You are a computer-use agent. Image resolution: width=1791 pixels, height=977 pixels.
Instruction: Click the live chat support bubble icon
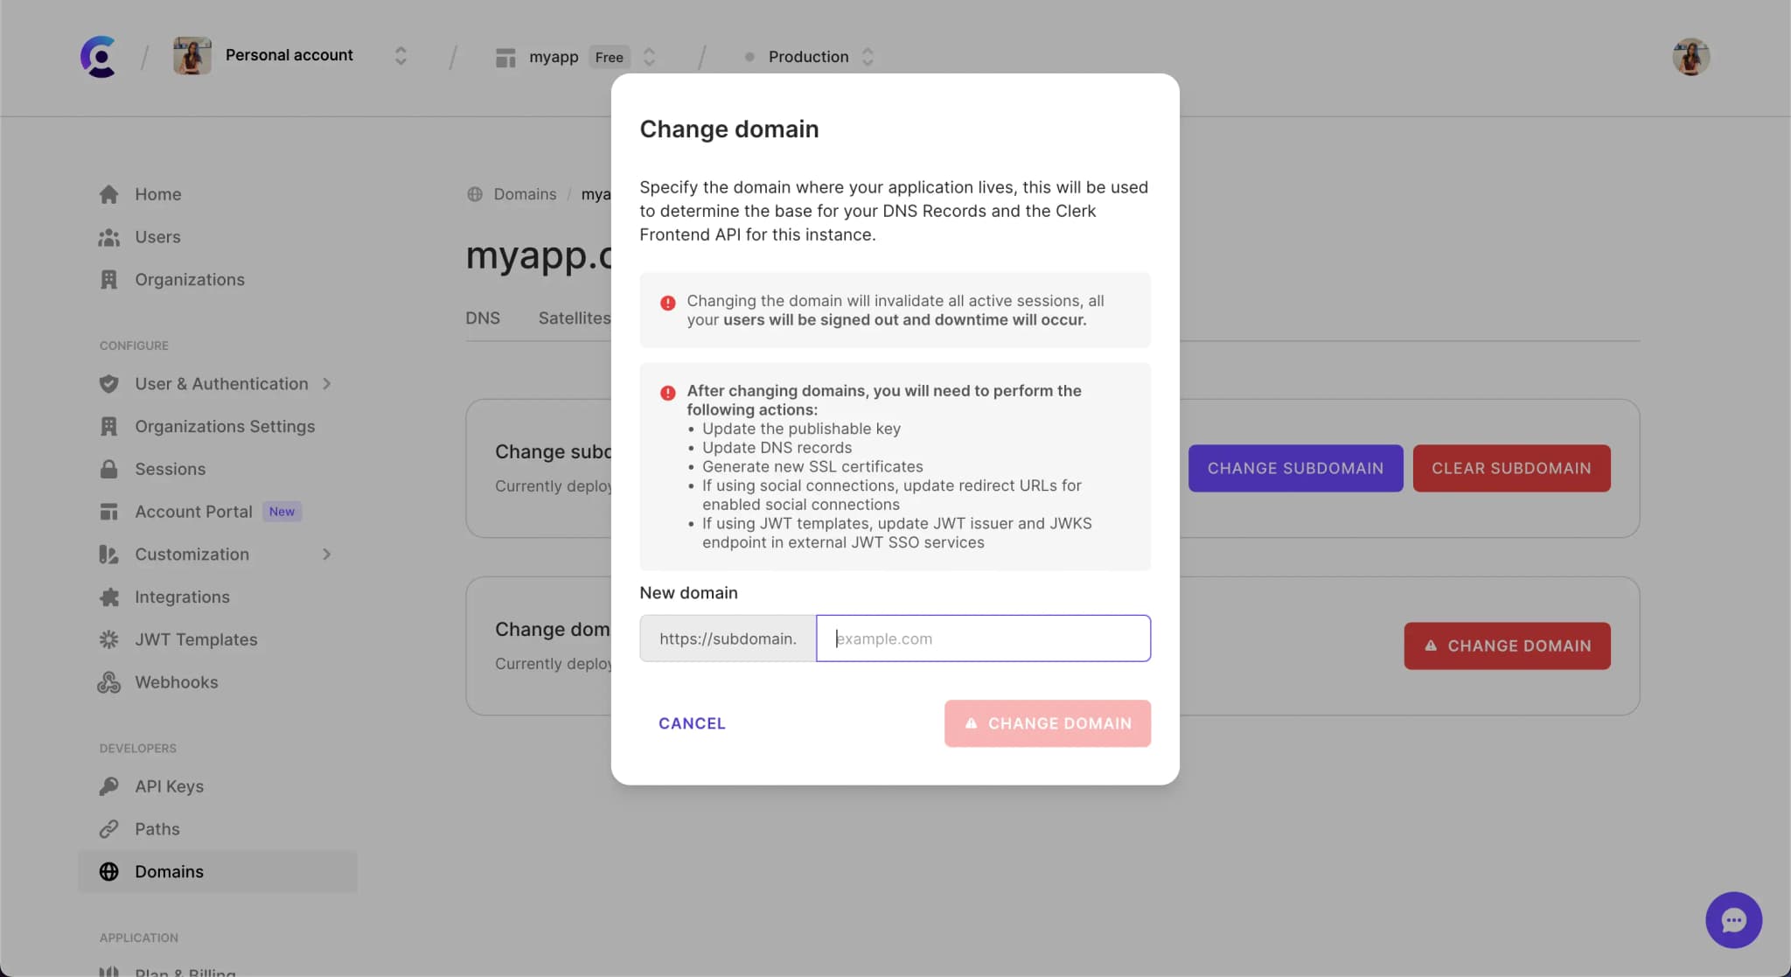point(1733,919)
